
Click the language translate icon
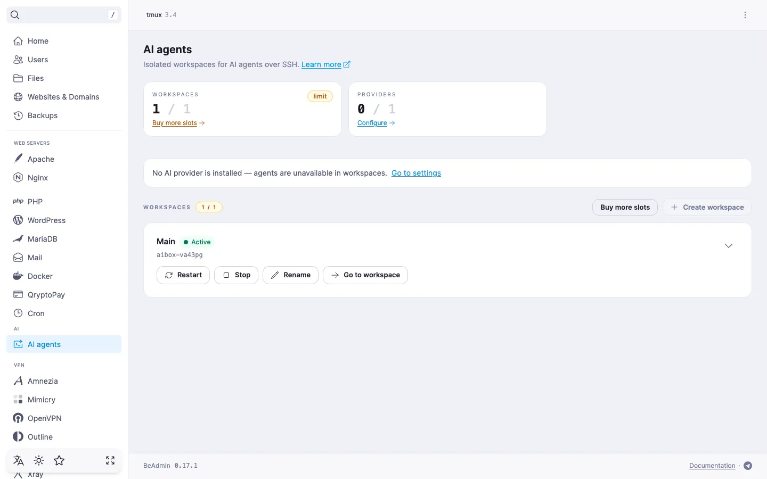coord(19,460)
